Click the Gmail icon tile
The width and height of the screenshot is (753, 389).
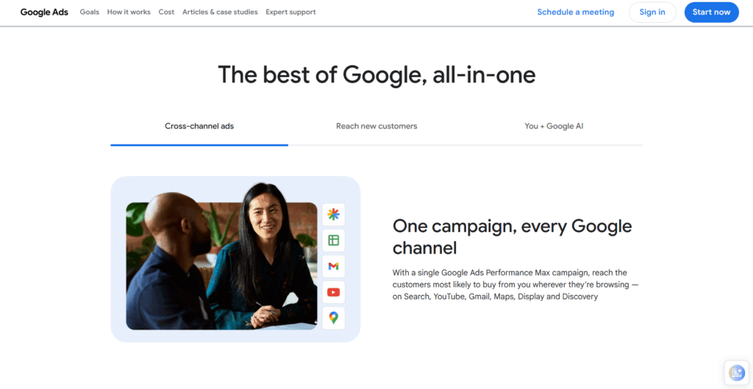pyautogui.click(x=333, y=266)
